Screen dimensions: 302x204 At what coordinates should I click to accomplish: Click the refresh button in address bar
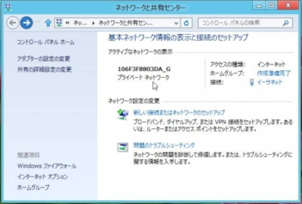186,23
